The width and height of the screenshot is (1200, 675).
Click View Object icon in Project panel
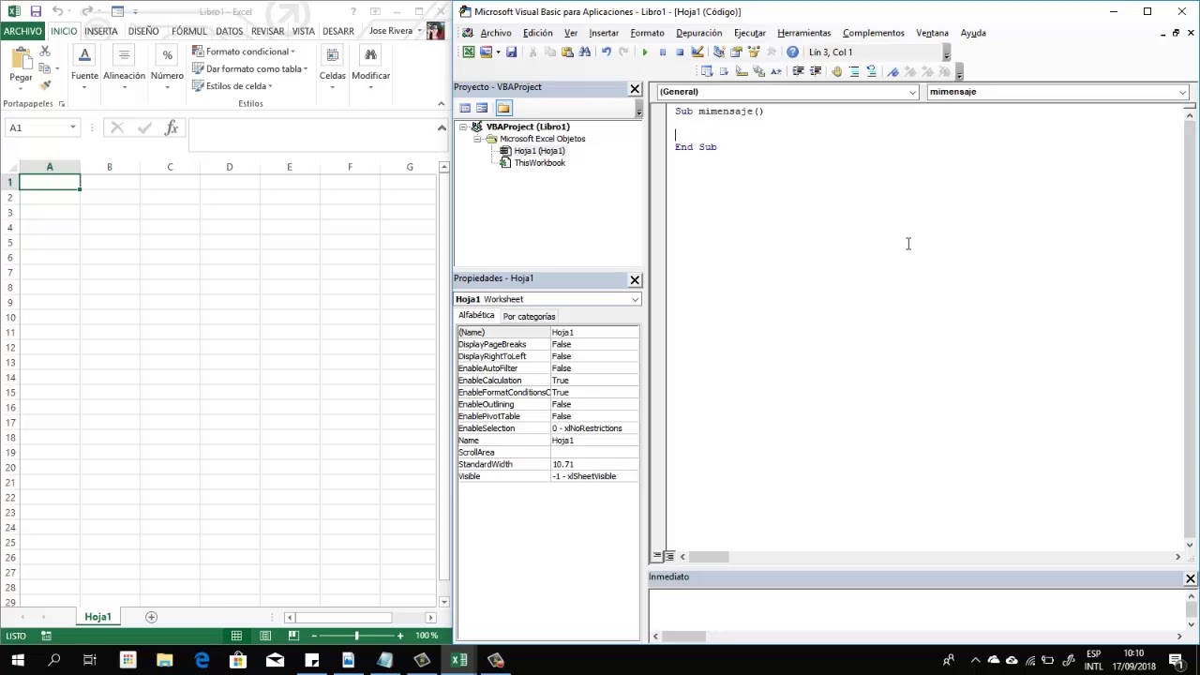[482, 108]
